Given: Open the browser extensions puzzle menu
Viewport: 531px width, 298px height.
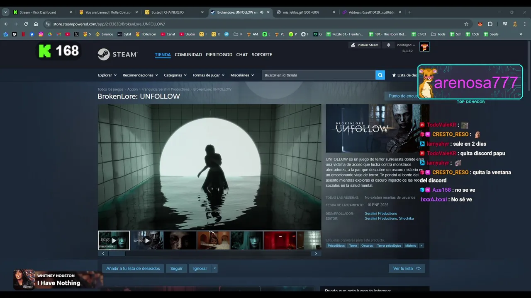Looking at the screenshot, I should (x=490, y=24).
